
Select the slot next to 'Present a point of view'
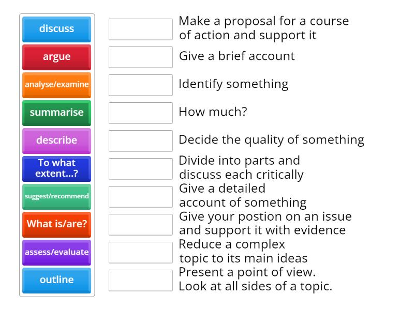pos(140,280)
